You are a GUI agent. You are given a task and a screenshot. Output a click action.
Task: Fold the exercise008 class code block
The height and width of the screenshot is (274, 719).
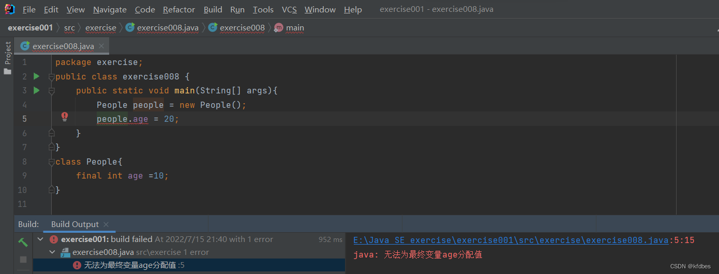(x=51, y=77)
